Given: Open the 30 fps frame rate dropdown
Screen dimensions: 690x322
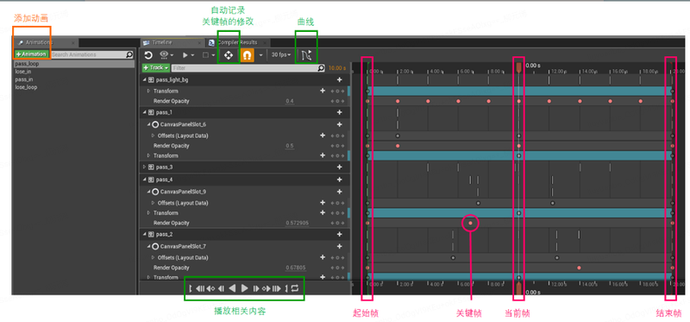Looking at the screenshot, I should (281, 55).
